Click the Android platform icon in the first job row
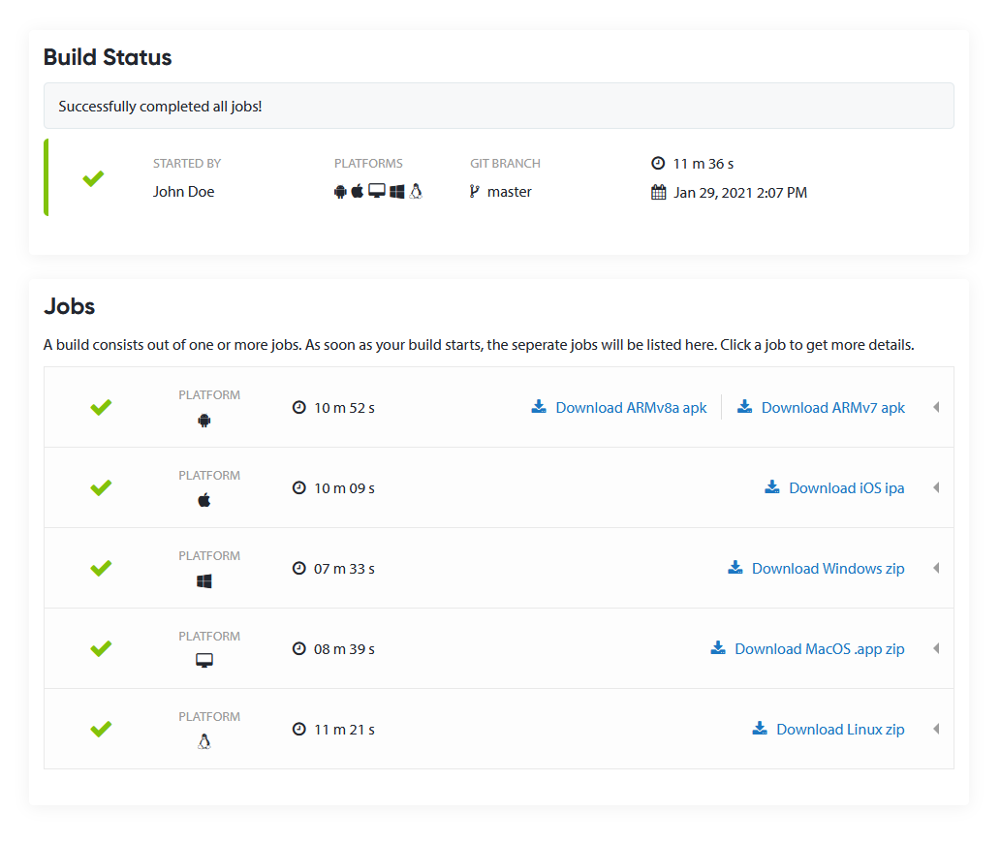Image resolution: width=1001 pixels, height=844 pixels. [x=204, y=421]
